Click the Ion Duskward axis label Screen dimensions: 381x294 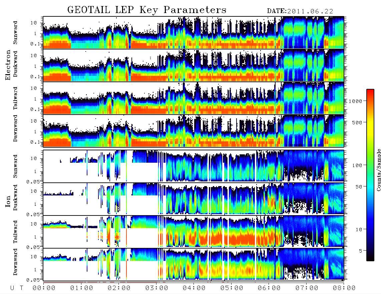(15, 197)
